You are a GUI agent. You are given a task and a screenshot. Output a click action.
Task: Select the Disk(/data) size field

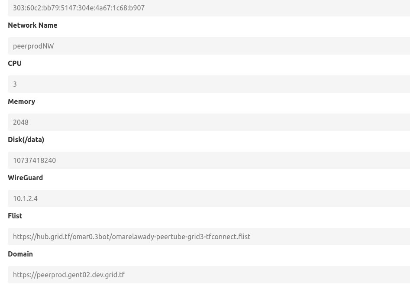coord(209,160)
